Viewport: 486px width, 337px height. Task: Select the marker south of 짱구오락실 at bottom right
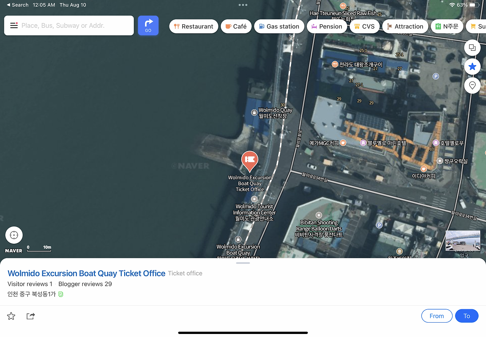click(399, 251)
